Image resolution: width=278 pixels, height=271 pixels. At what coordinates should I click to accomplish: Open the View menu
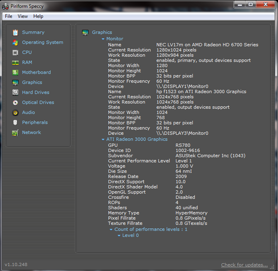[x=23, y=16]
